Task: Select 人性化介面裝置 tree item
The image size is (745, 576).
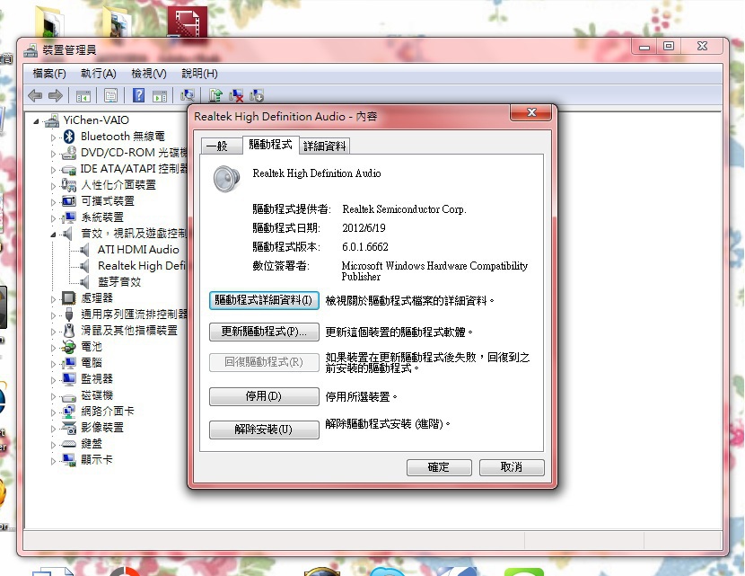Action: (x=118, y=185)
